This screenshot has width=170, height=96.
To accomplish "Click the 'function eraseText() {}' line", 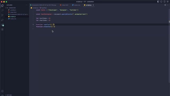I will click(46, 27).
